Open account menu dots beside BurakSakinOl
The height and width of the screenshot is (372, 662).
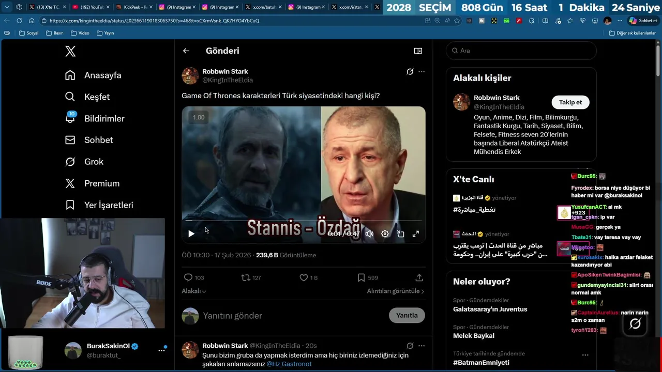(161, 350)
